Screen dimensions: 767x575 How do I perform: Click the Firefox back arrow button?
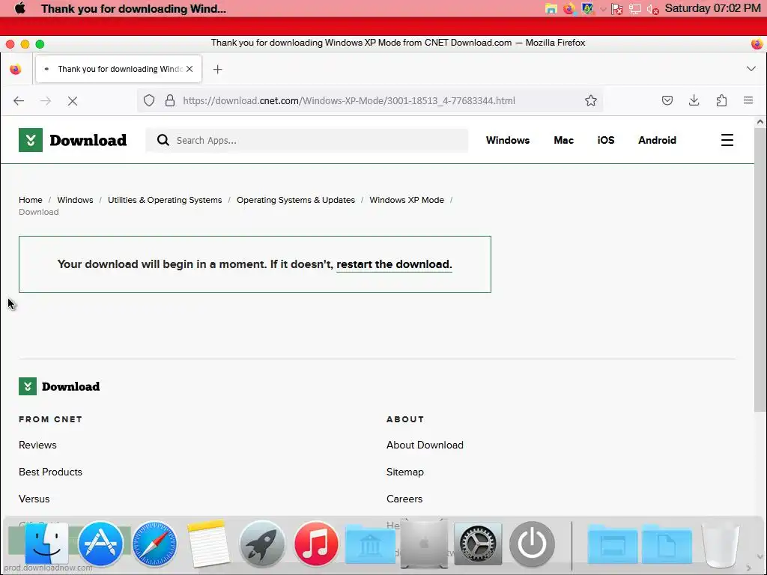19,101
